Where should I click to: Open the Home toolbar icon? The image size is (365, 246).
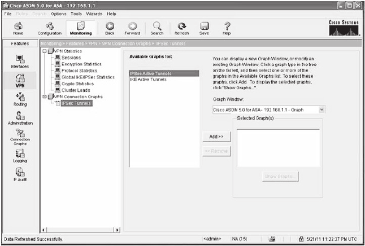click(x=18, y=28)
